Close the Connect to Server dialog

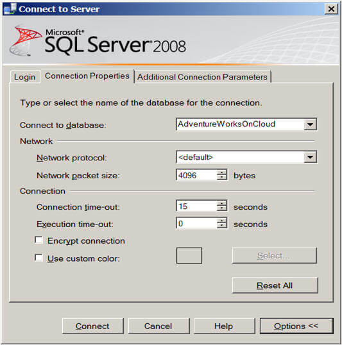coord(331,9)
